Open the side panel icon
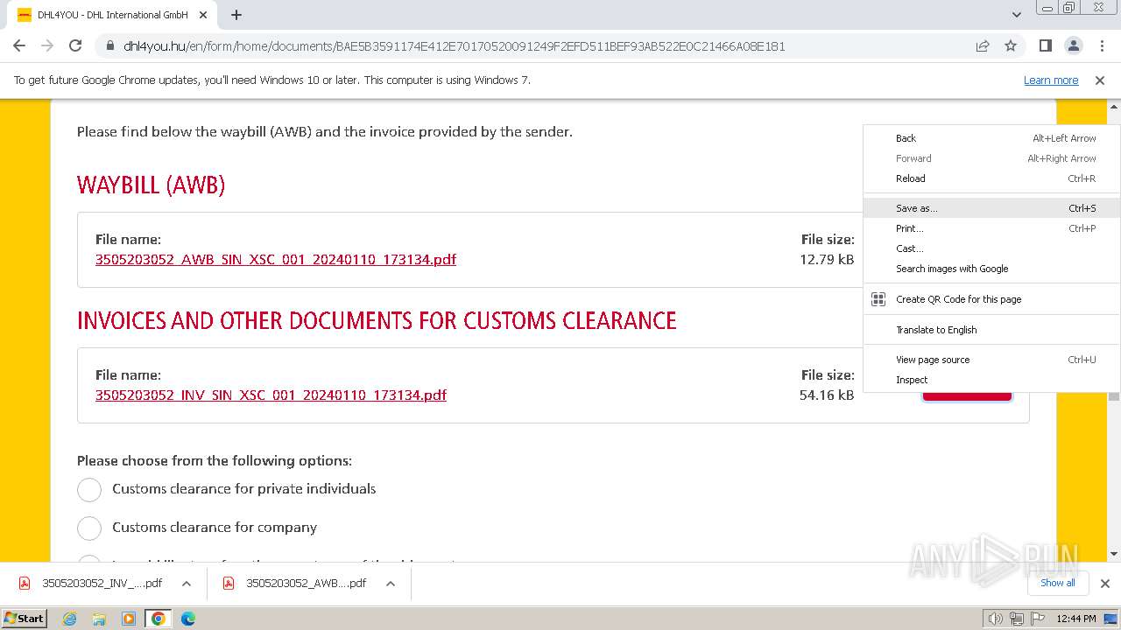Screen dimensions: 1121x630 coord(1045,45)
